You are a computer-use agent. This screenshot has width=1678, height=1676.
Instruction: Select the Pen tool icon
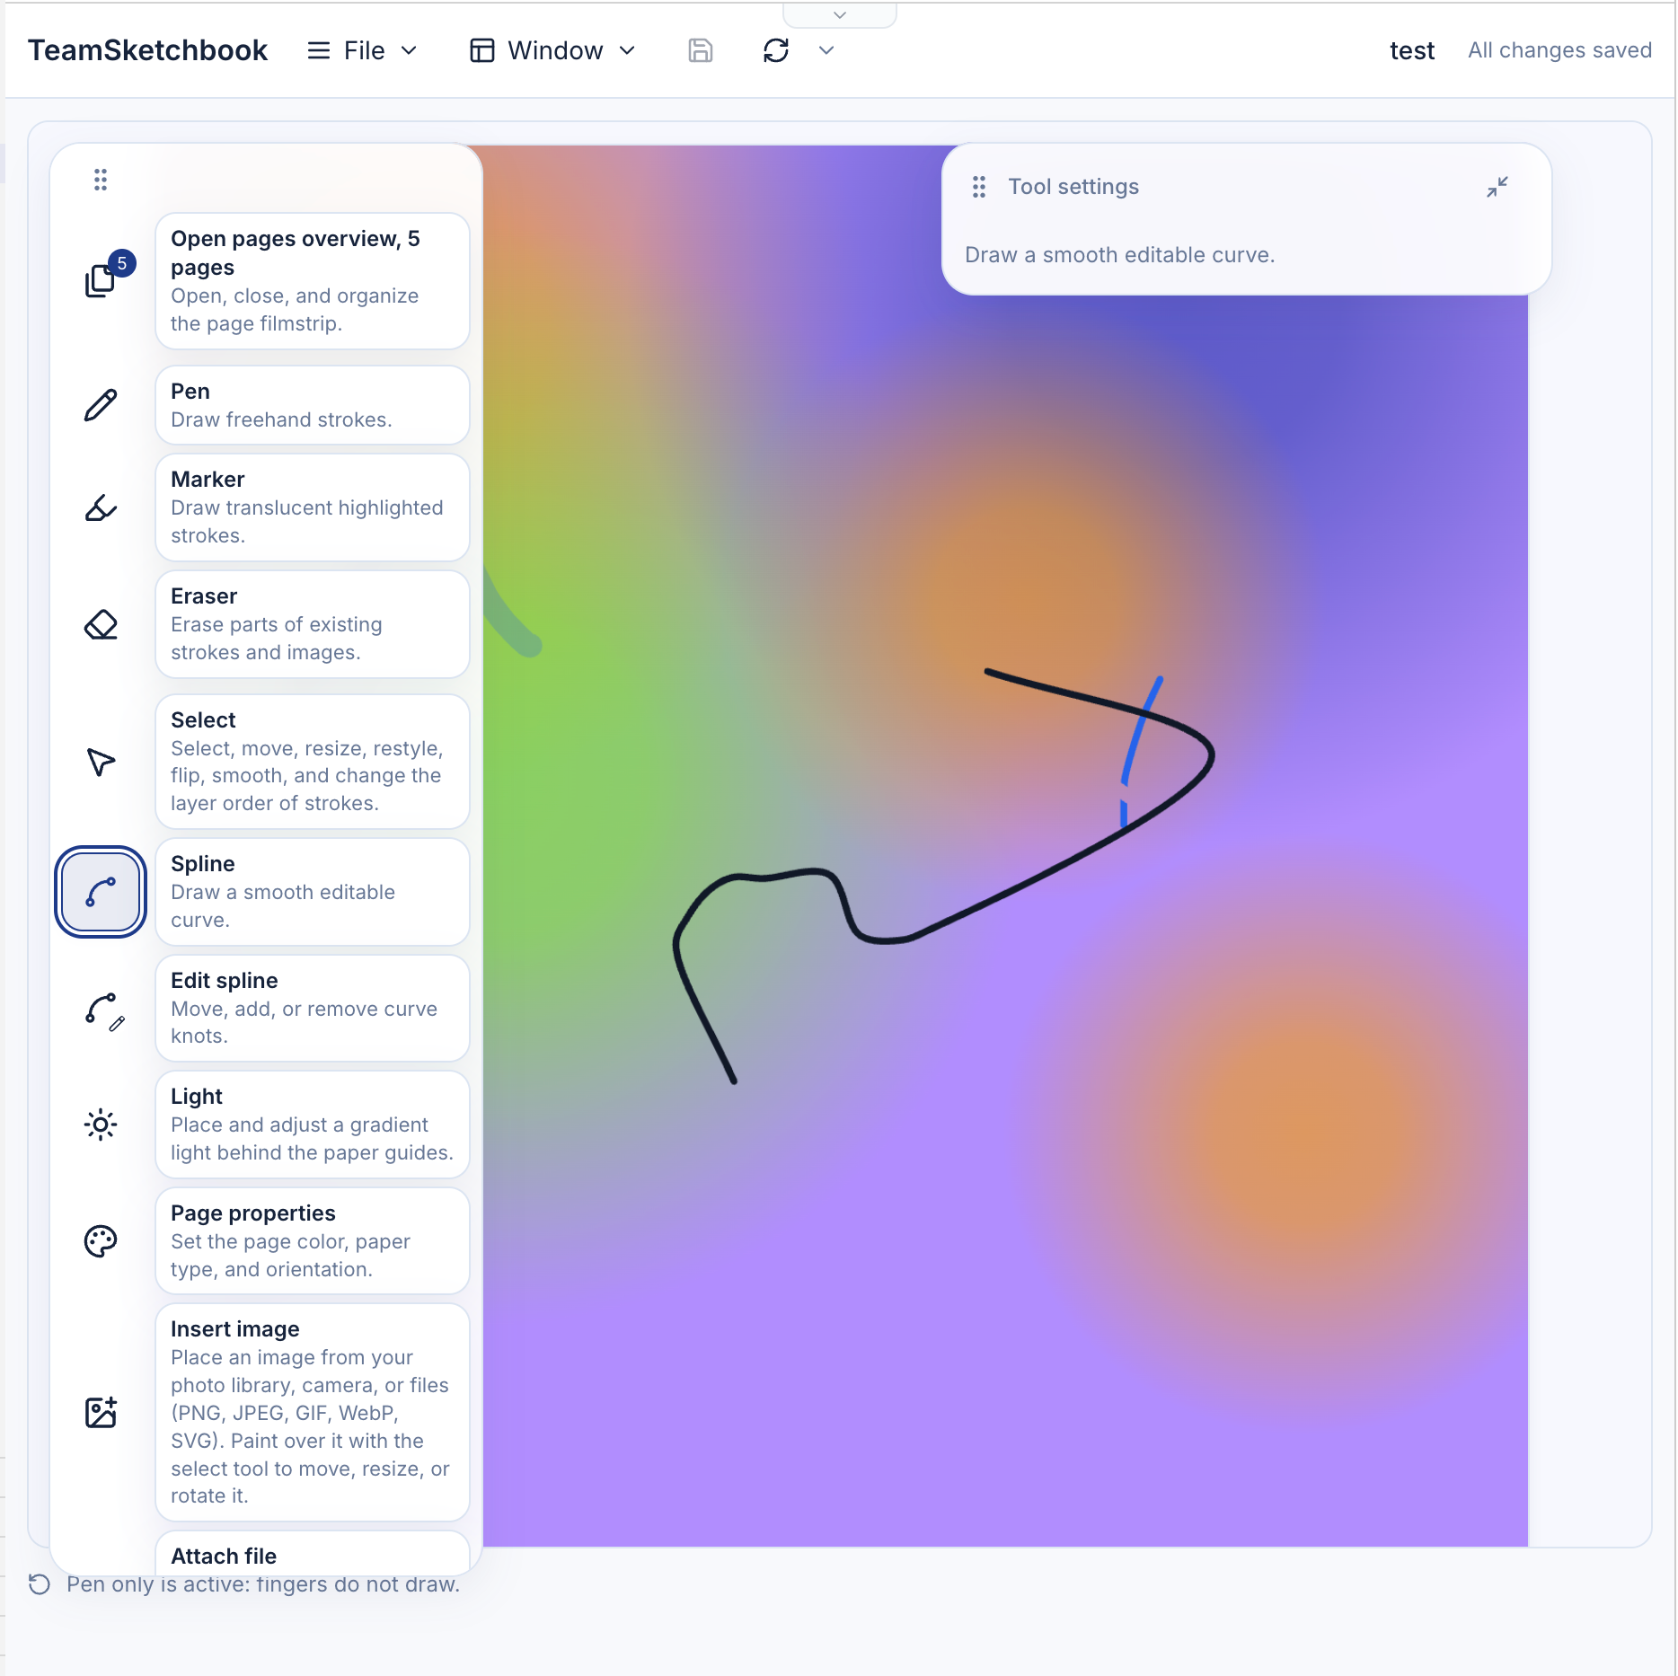101,405
